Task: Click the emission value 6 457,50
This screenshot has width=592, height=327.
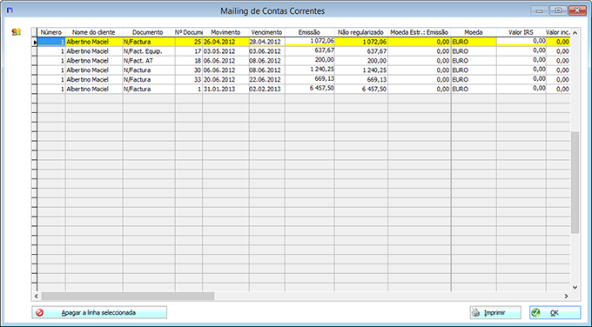Action: point(322,88)
